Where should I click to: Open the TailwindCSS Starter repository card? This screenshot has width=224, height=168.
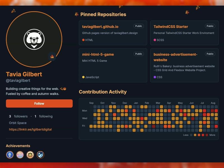[184, 33]
